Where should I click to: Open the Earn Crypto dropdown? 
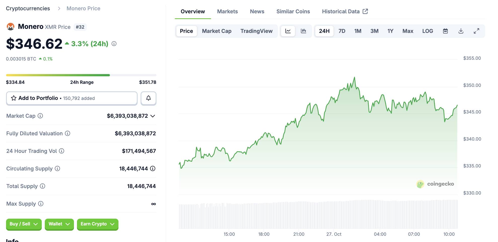pyautogui.click(x=97, y=224)
